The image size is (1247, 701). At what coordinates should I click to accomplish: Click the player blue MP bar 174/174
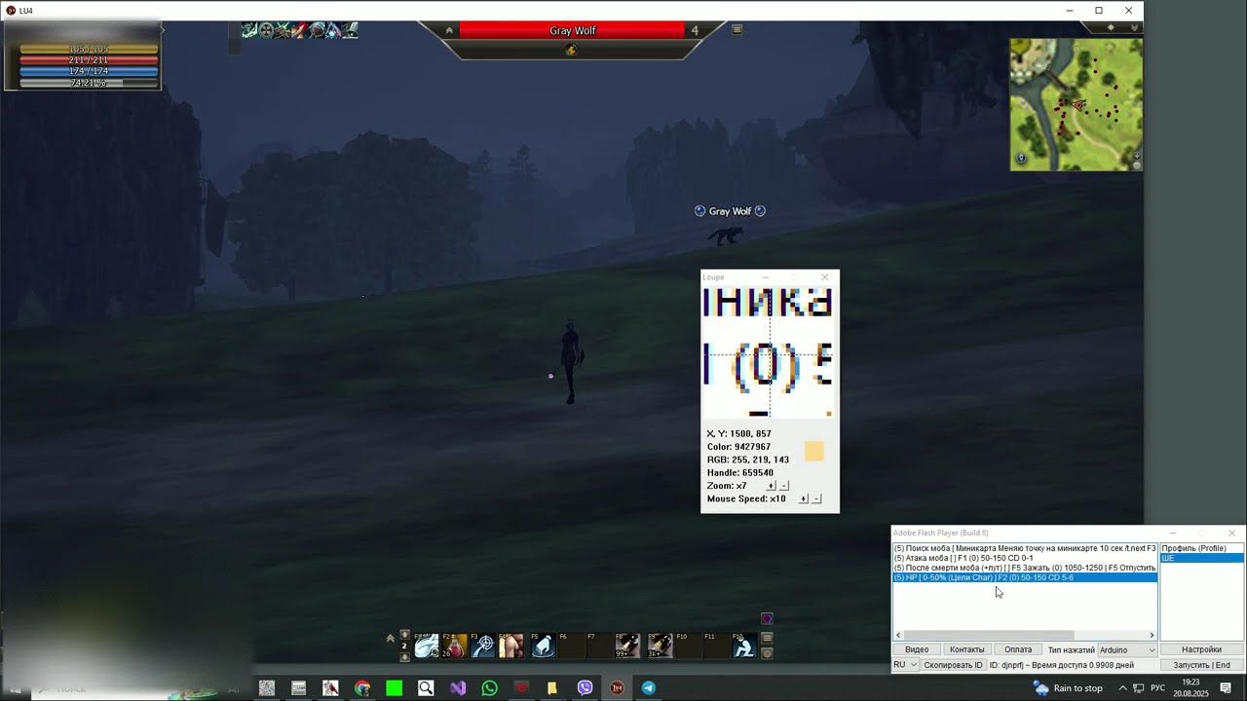pos(89,72)
